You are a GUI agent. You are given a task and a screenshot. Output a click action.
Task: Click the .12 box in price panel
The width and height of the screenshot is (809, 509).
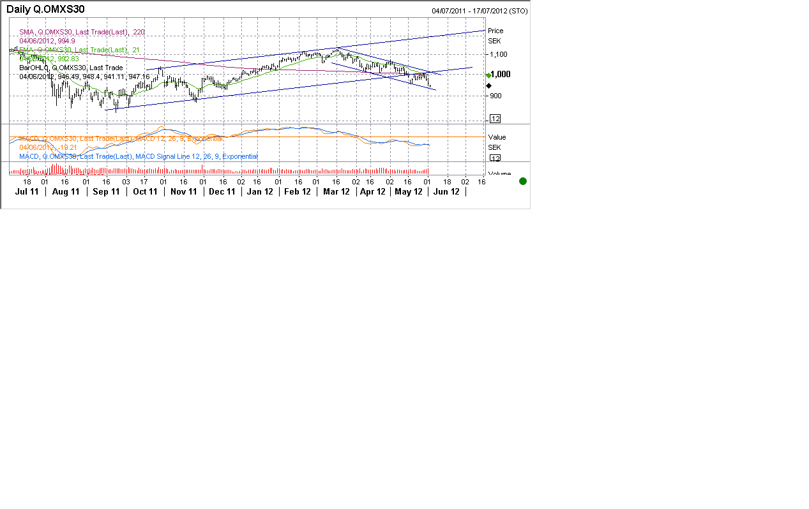pos(495,119)
